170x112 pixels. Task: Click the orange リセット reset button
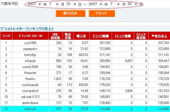(102, 13)
